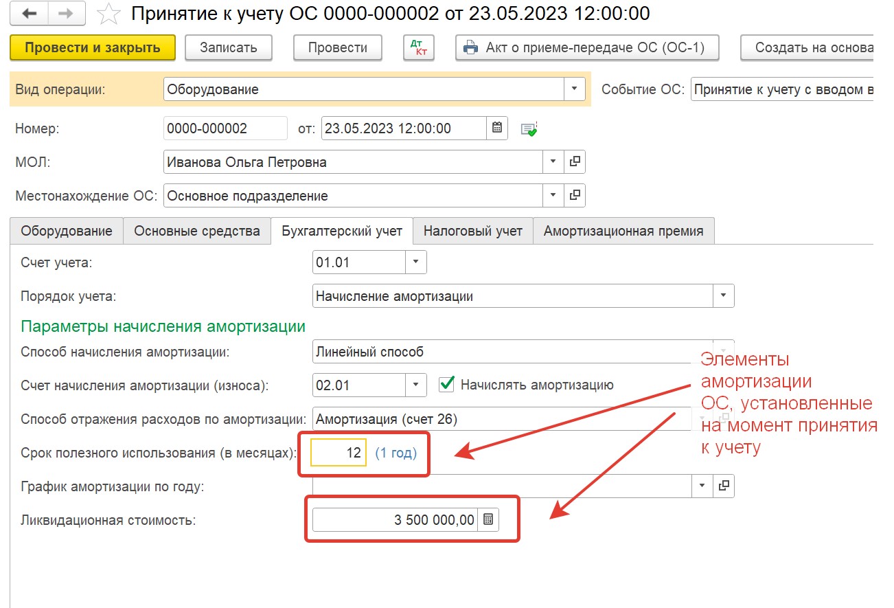Add document to favorites with star icon

tap(106, 13)
